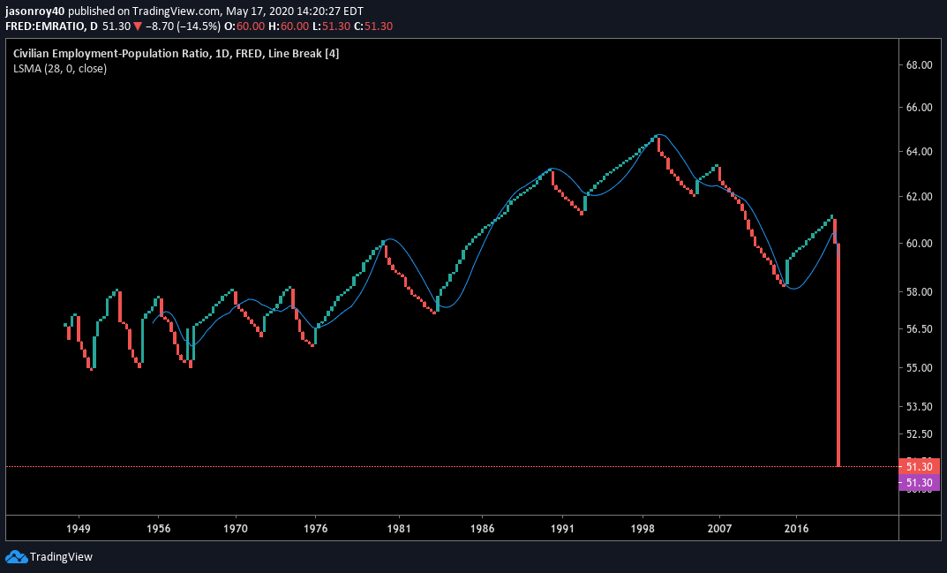
Task: Click the 60.00 price axis label
Action: point(920,243)
